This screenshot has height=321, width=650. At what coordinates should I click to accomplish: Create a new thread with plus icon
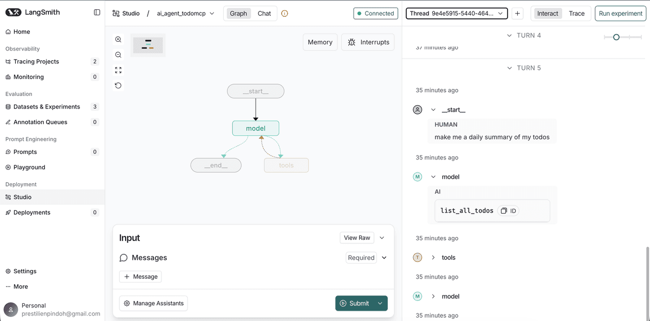tap(518, 14)
